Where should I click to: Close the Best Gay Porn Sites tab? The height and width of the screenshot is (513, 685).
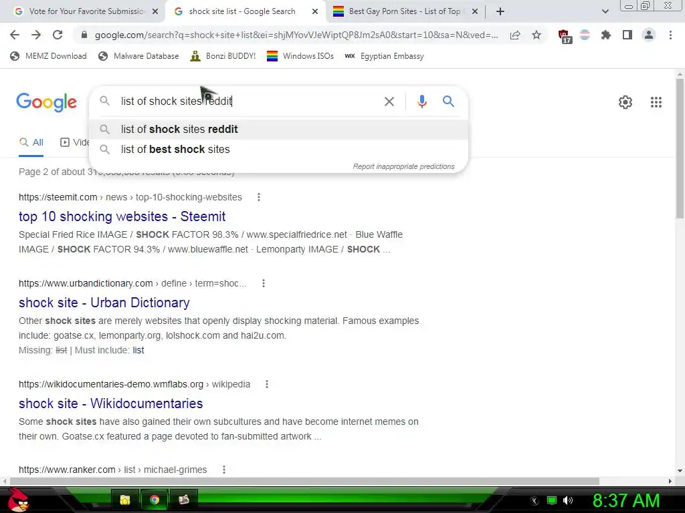coord(475,12)
